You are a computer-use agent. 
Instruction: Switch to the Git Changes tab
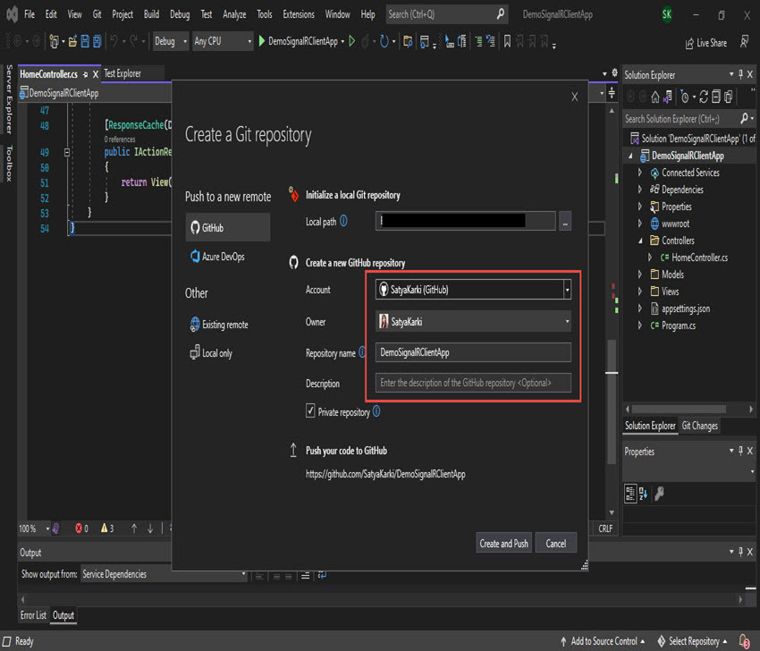click(x=699, y=426)
